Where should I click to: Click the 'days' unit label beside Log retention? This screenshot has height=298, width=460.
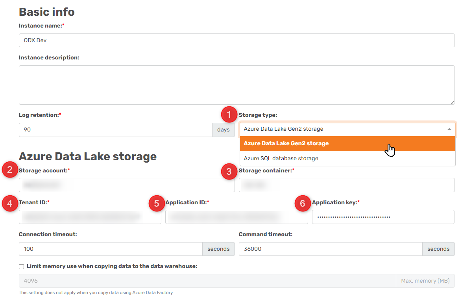pyautogui.click(x=224, y=130)
